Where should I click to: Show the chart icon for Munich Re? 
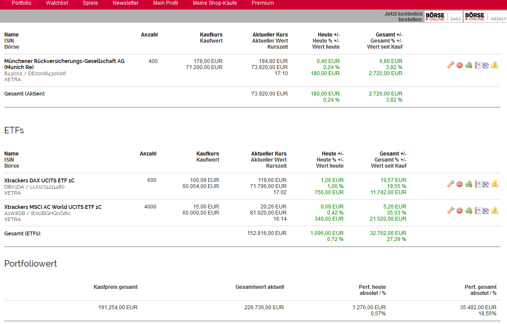coord(486,65)
